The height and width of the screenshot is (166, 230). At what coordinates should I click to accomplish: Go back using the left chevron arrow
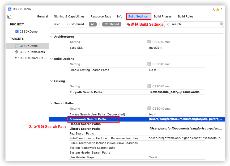point(214,9)
